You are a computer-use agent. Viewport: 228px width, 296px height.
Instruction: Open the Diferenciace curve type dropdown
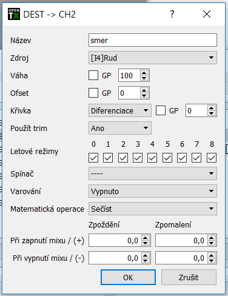coord(120,110)
